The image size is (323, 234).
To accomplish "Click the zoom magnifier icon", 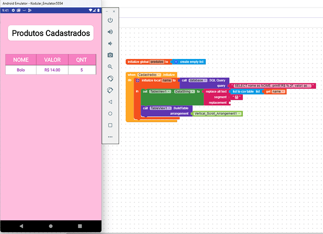I will 110,67.
